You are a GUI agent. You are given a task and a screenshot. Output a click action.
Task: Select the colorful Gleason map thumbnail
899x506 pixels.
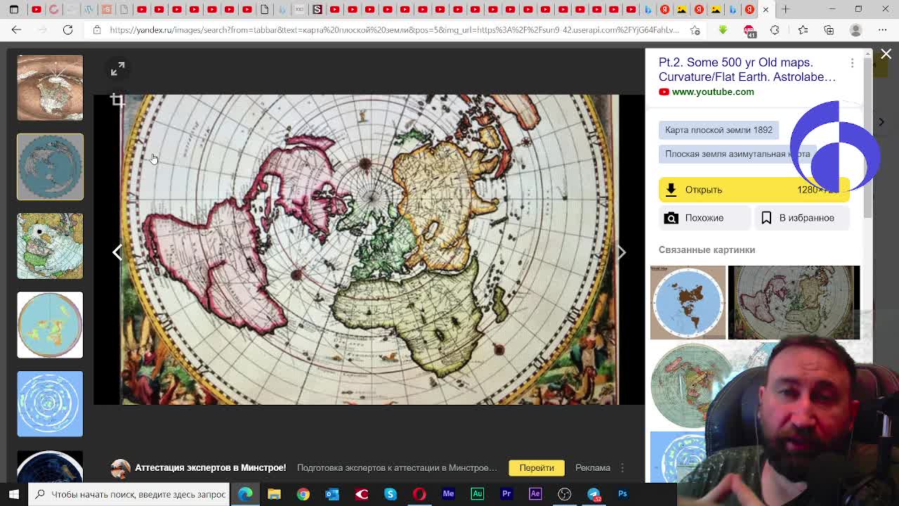point(50,246)
